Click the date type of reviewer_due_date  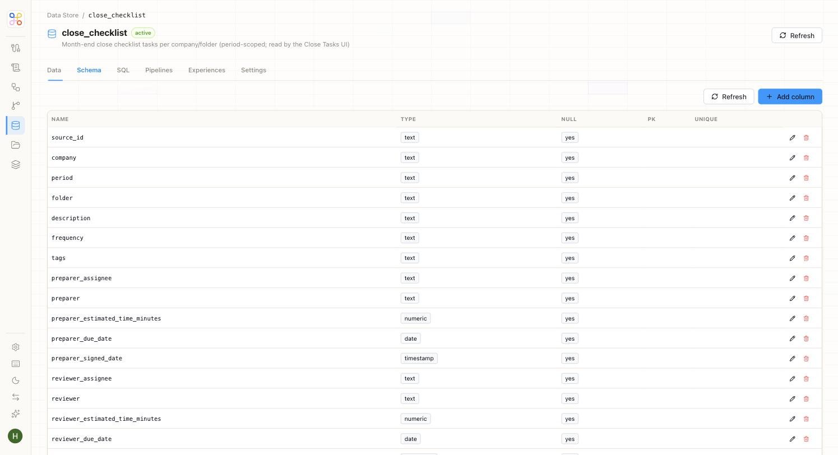click(410, 439)
